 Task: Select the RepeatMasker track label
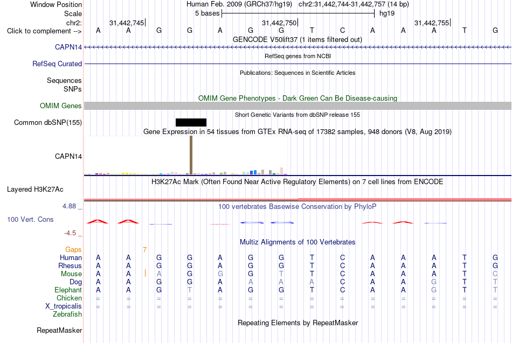click(59, 330)
